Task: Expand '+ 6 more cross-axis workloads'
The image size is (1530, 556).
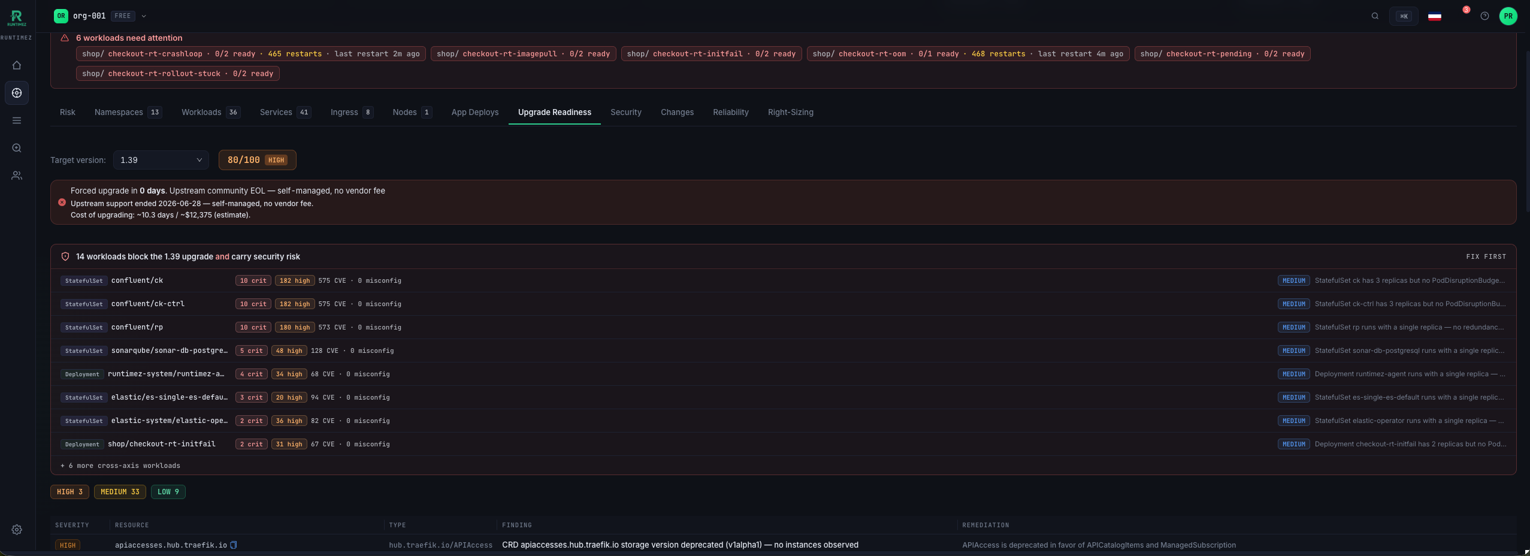Action: coord(120,466)
